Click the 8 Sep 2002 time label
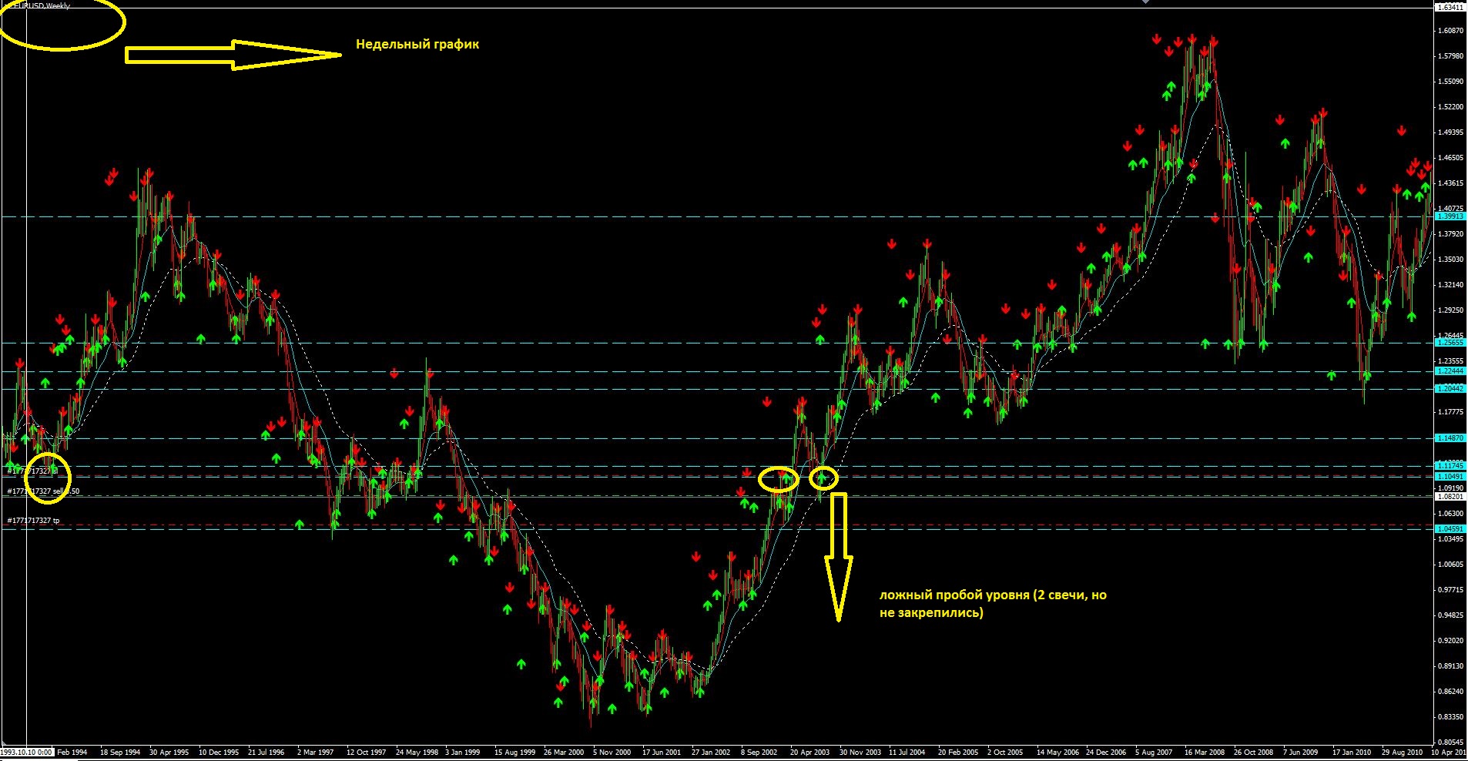 (759, 753)
